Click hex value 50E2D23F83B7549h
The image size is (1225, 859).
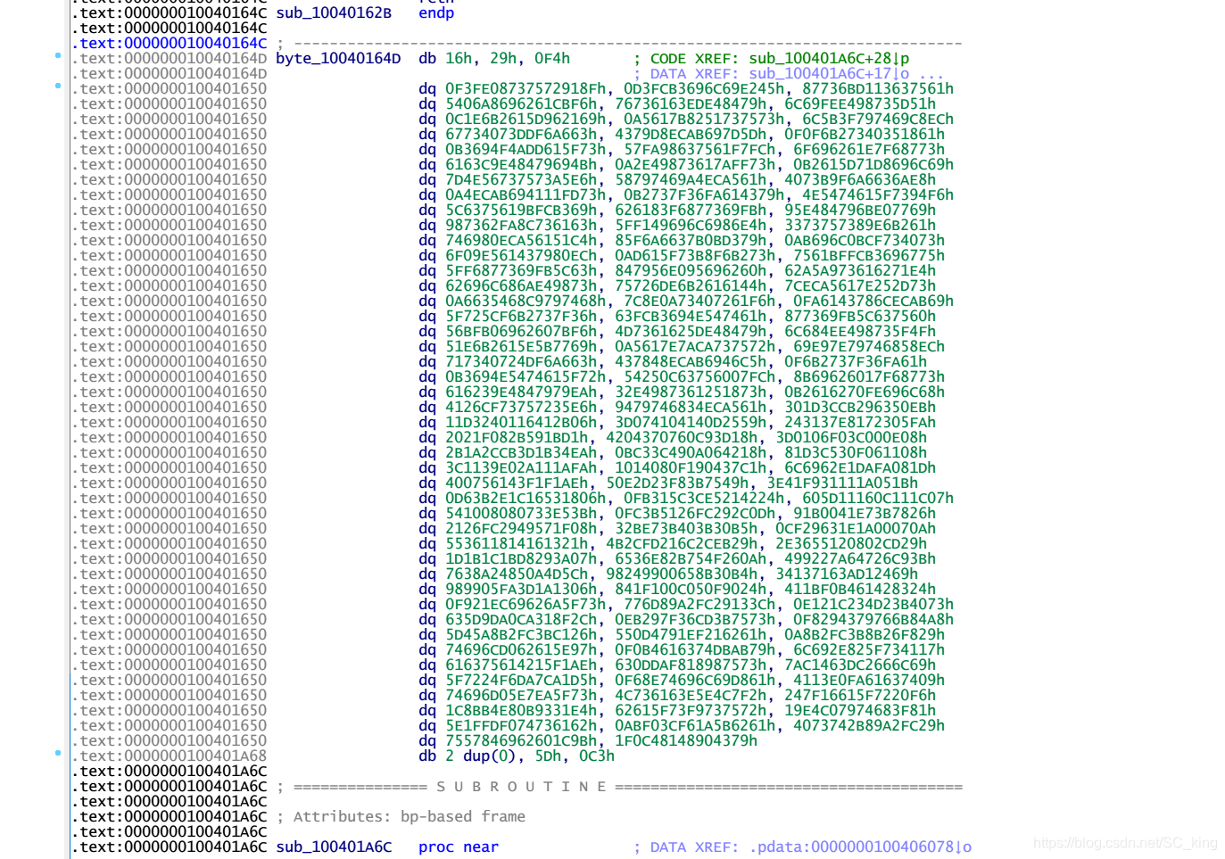(677, 483)
